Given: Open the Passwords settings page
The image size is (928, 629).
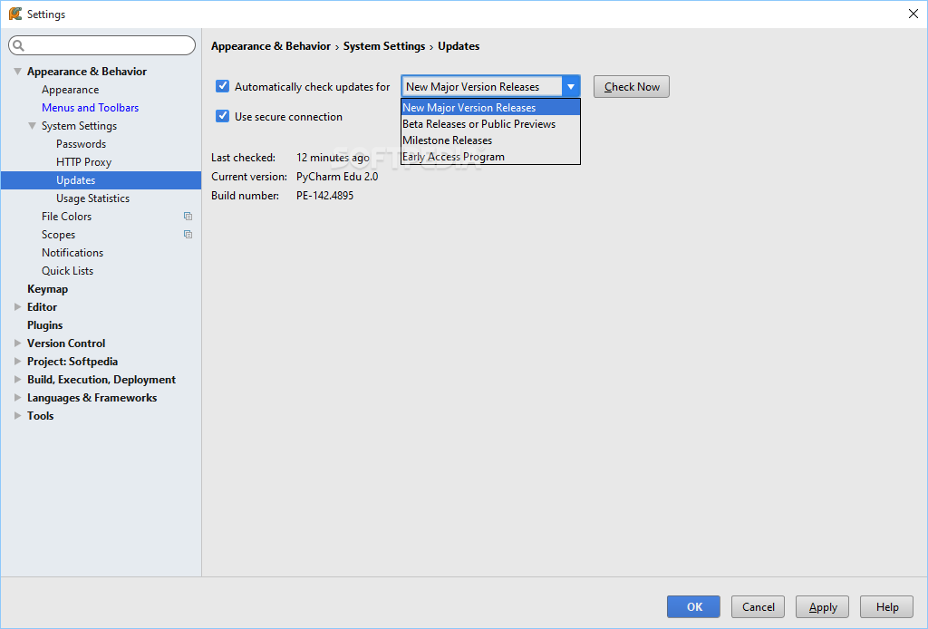Looking at the screenshot, I should click(x=81, y=144).
